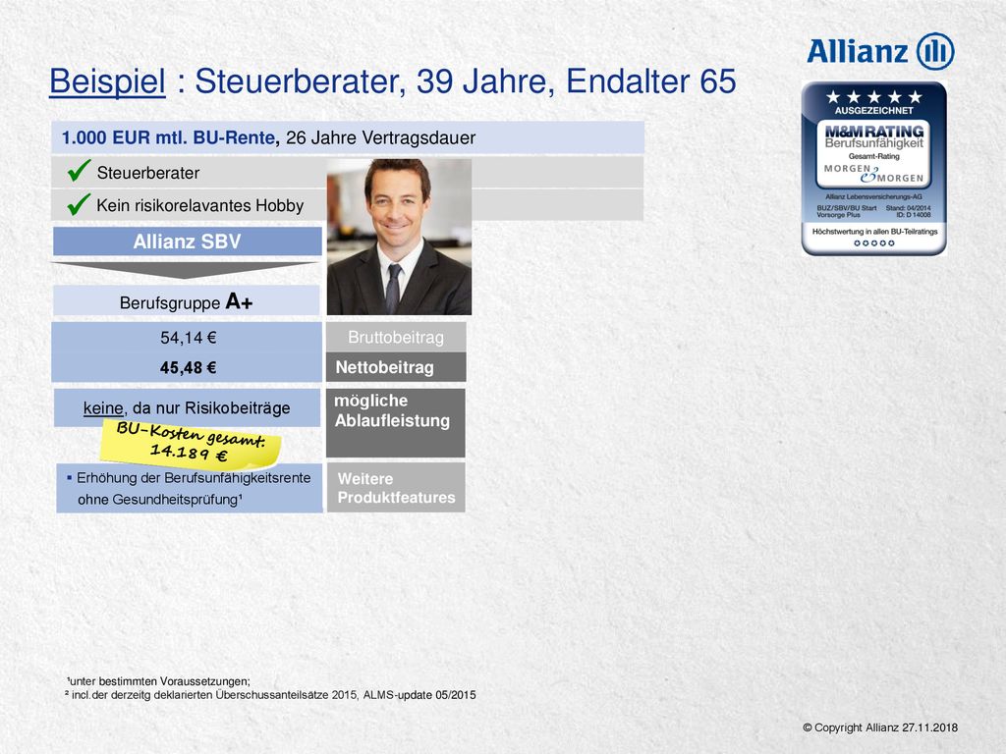This screenshot has width=1006, height=754.
Task: Click 'keine, da nur Risikobeiträge' text
Action: [187, 407]
